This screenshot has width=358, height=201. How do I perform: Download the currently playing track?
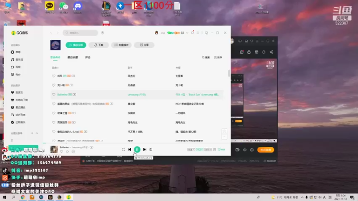pyautogui.click(x=68, y=151)
